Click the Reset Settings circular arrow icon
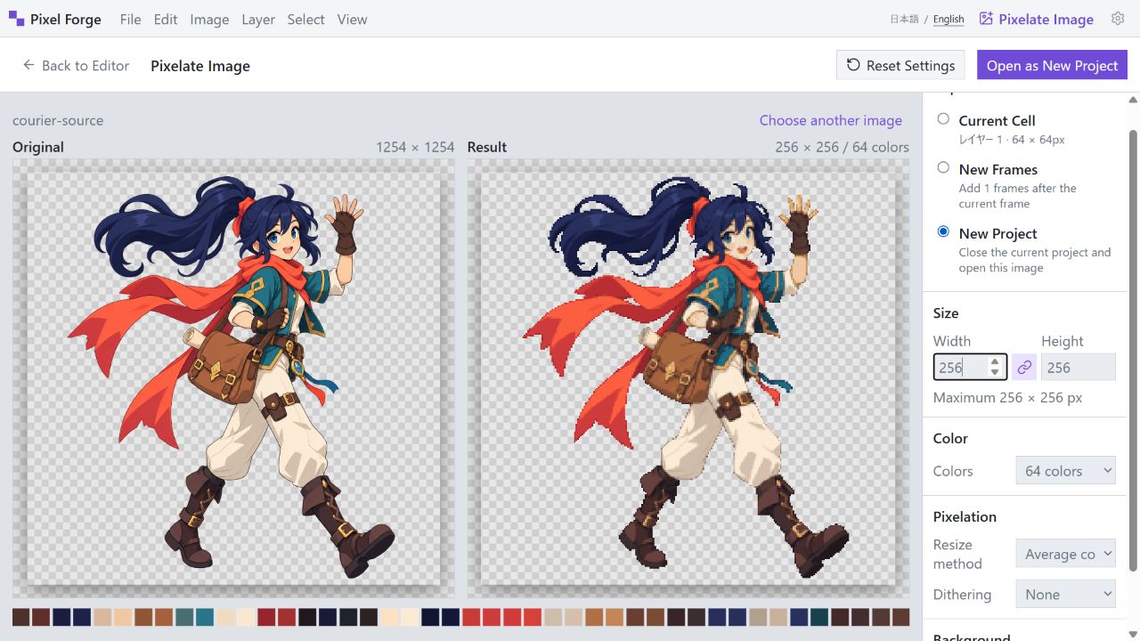This screenshot has height=641, width=1140. pyautogui.click(x=853, y=65)
